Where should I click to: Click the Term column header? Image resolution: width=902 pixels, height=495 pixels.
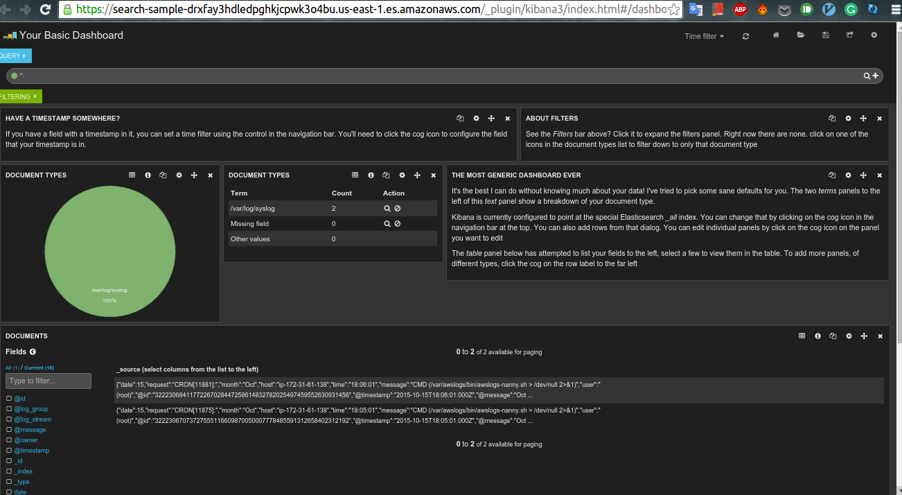coord(239,193)
